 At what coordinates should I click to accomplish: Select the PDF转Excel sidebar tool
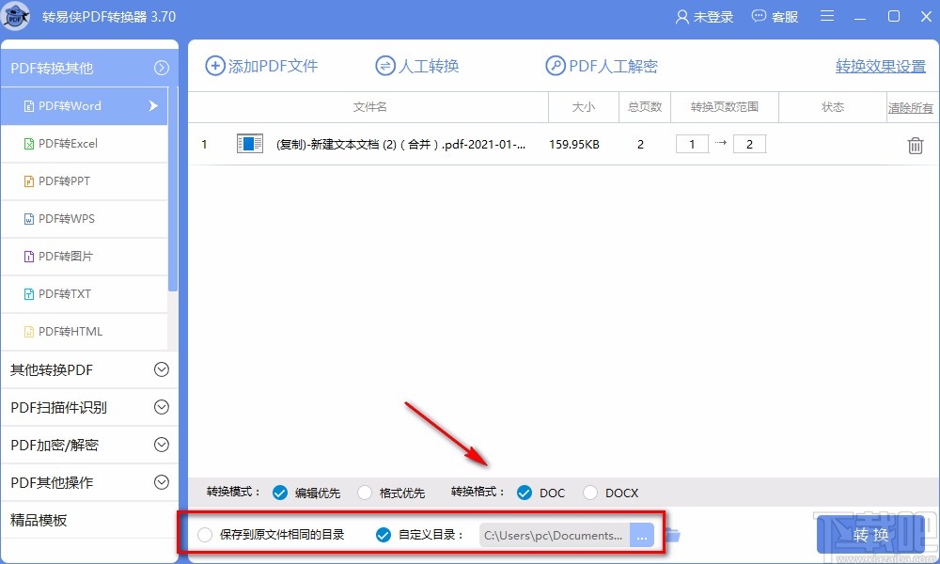point(56,143)
